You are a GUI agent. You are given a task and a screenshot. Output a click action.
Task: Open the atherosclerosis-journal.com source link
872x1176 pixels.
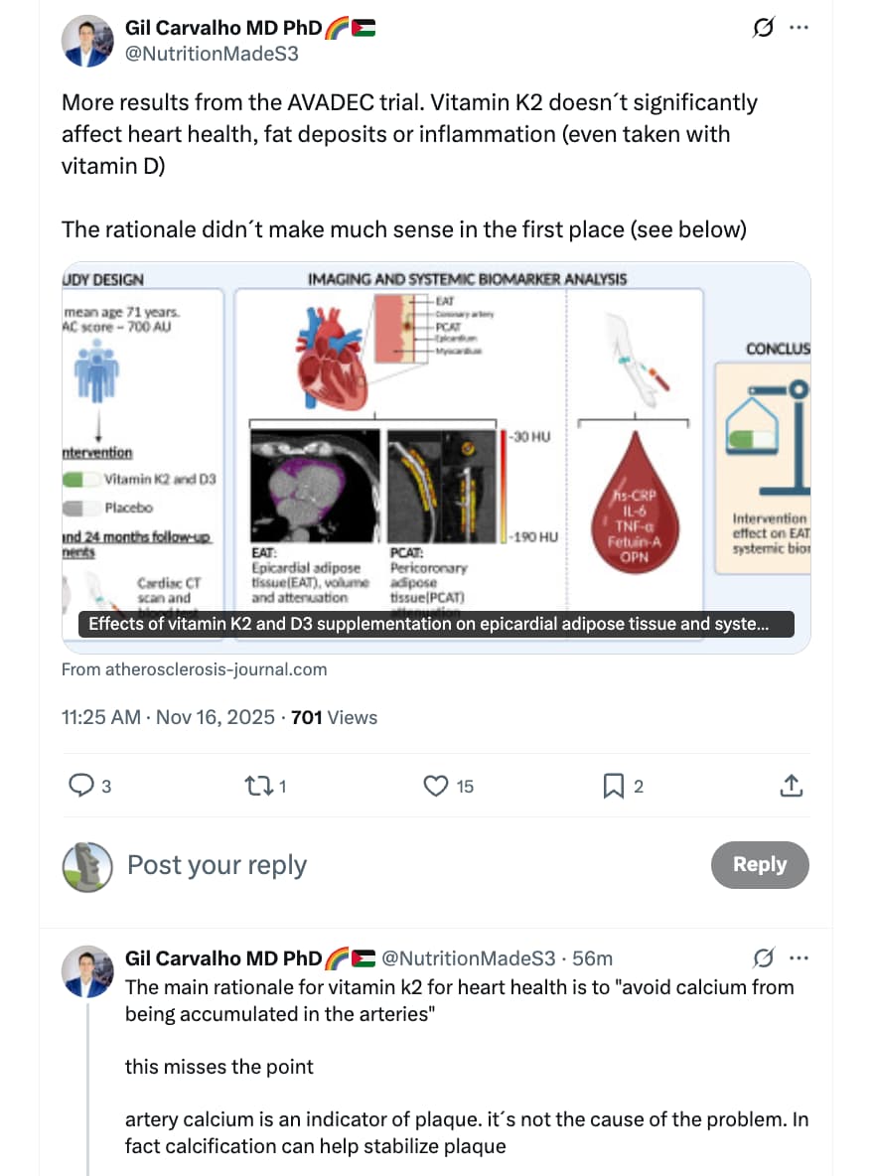click(x=195, y=669)
